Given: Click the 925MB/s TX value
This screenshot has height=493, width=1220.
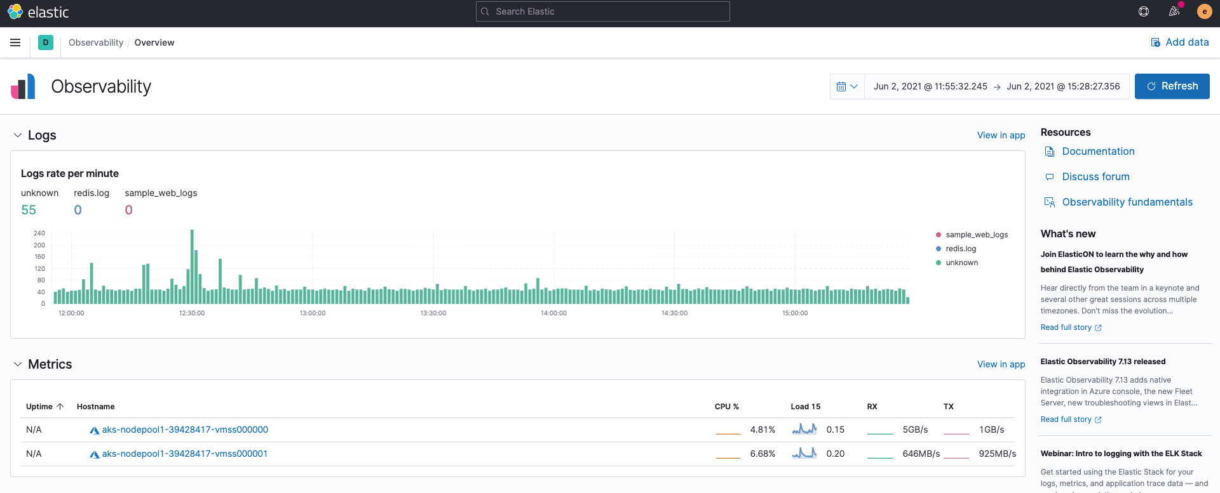Looking at the screenshot, I should tap(998, 454).
